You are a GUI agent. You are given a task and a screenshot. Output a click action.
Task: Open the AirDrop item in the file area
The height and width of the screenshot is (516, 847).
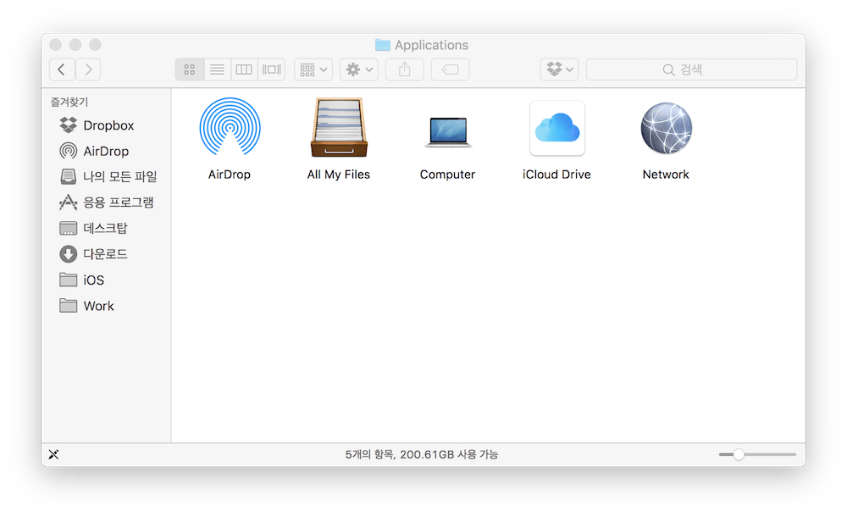230,129
